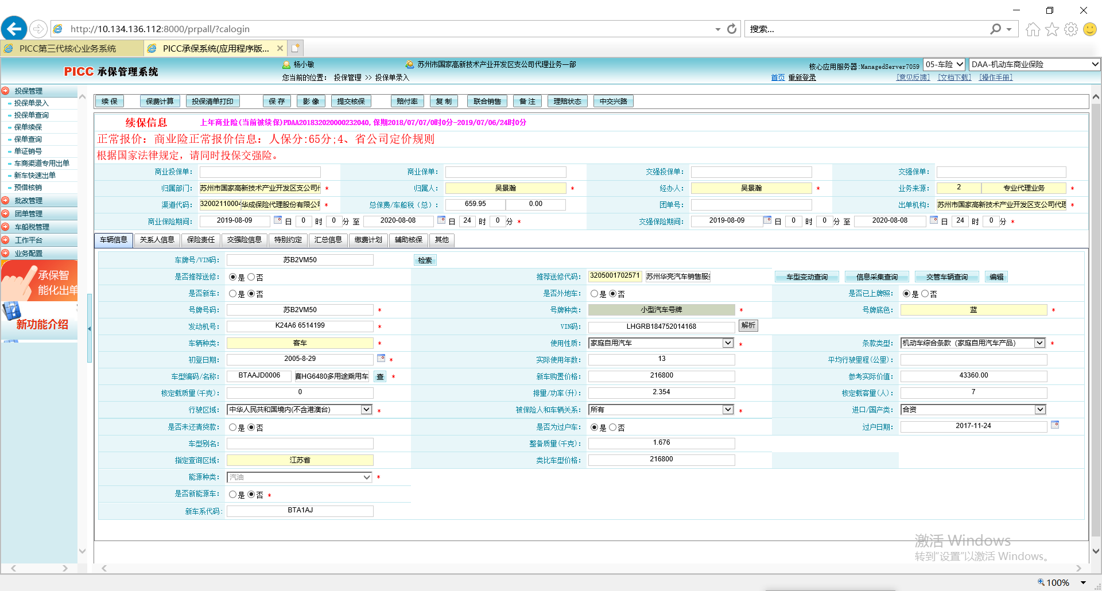Open the browser home icon
This screenshot has height=591, width=1102.
tap(1033, 29)
